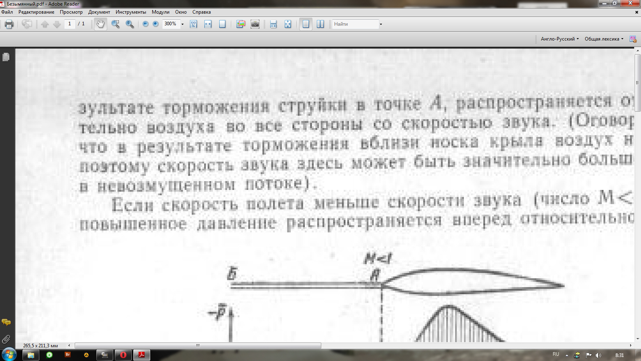Open the Справка menu
The width and height of the screenshot is (641, 361).
pos(202,12)
